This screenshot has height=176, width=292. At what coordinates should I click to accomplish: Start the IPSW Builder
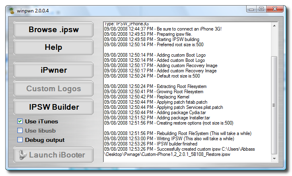click(x=53, y=107)
